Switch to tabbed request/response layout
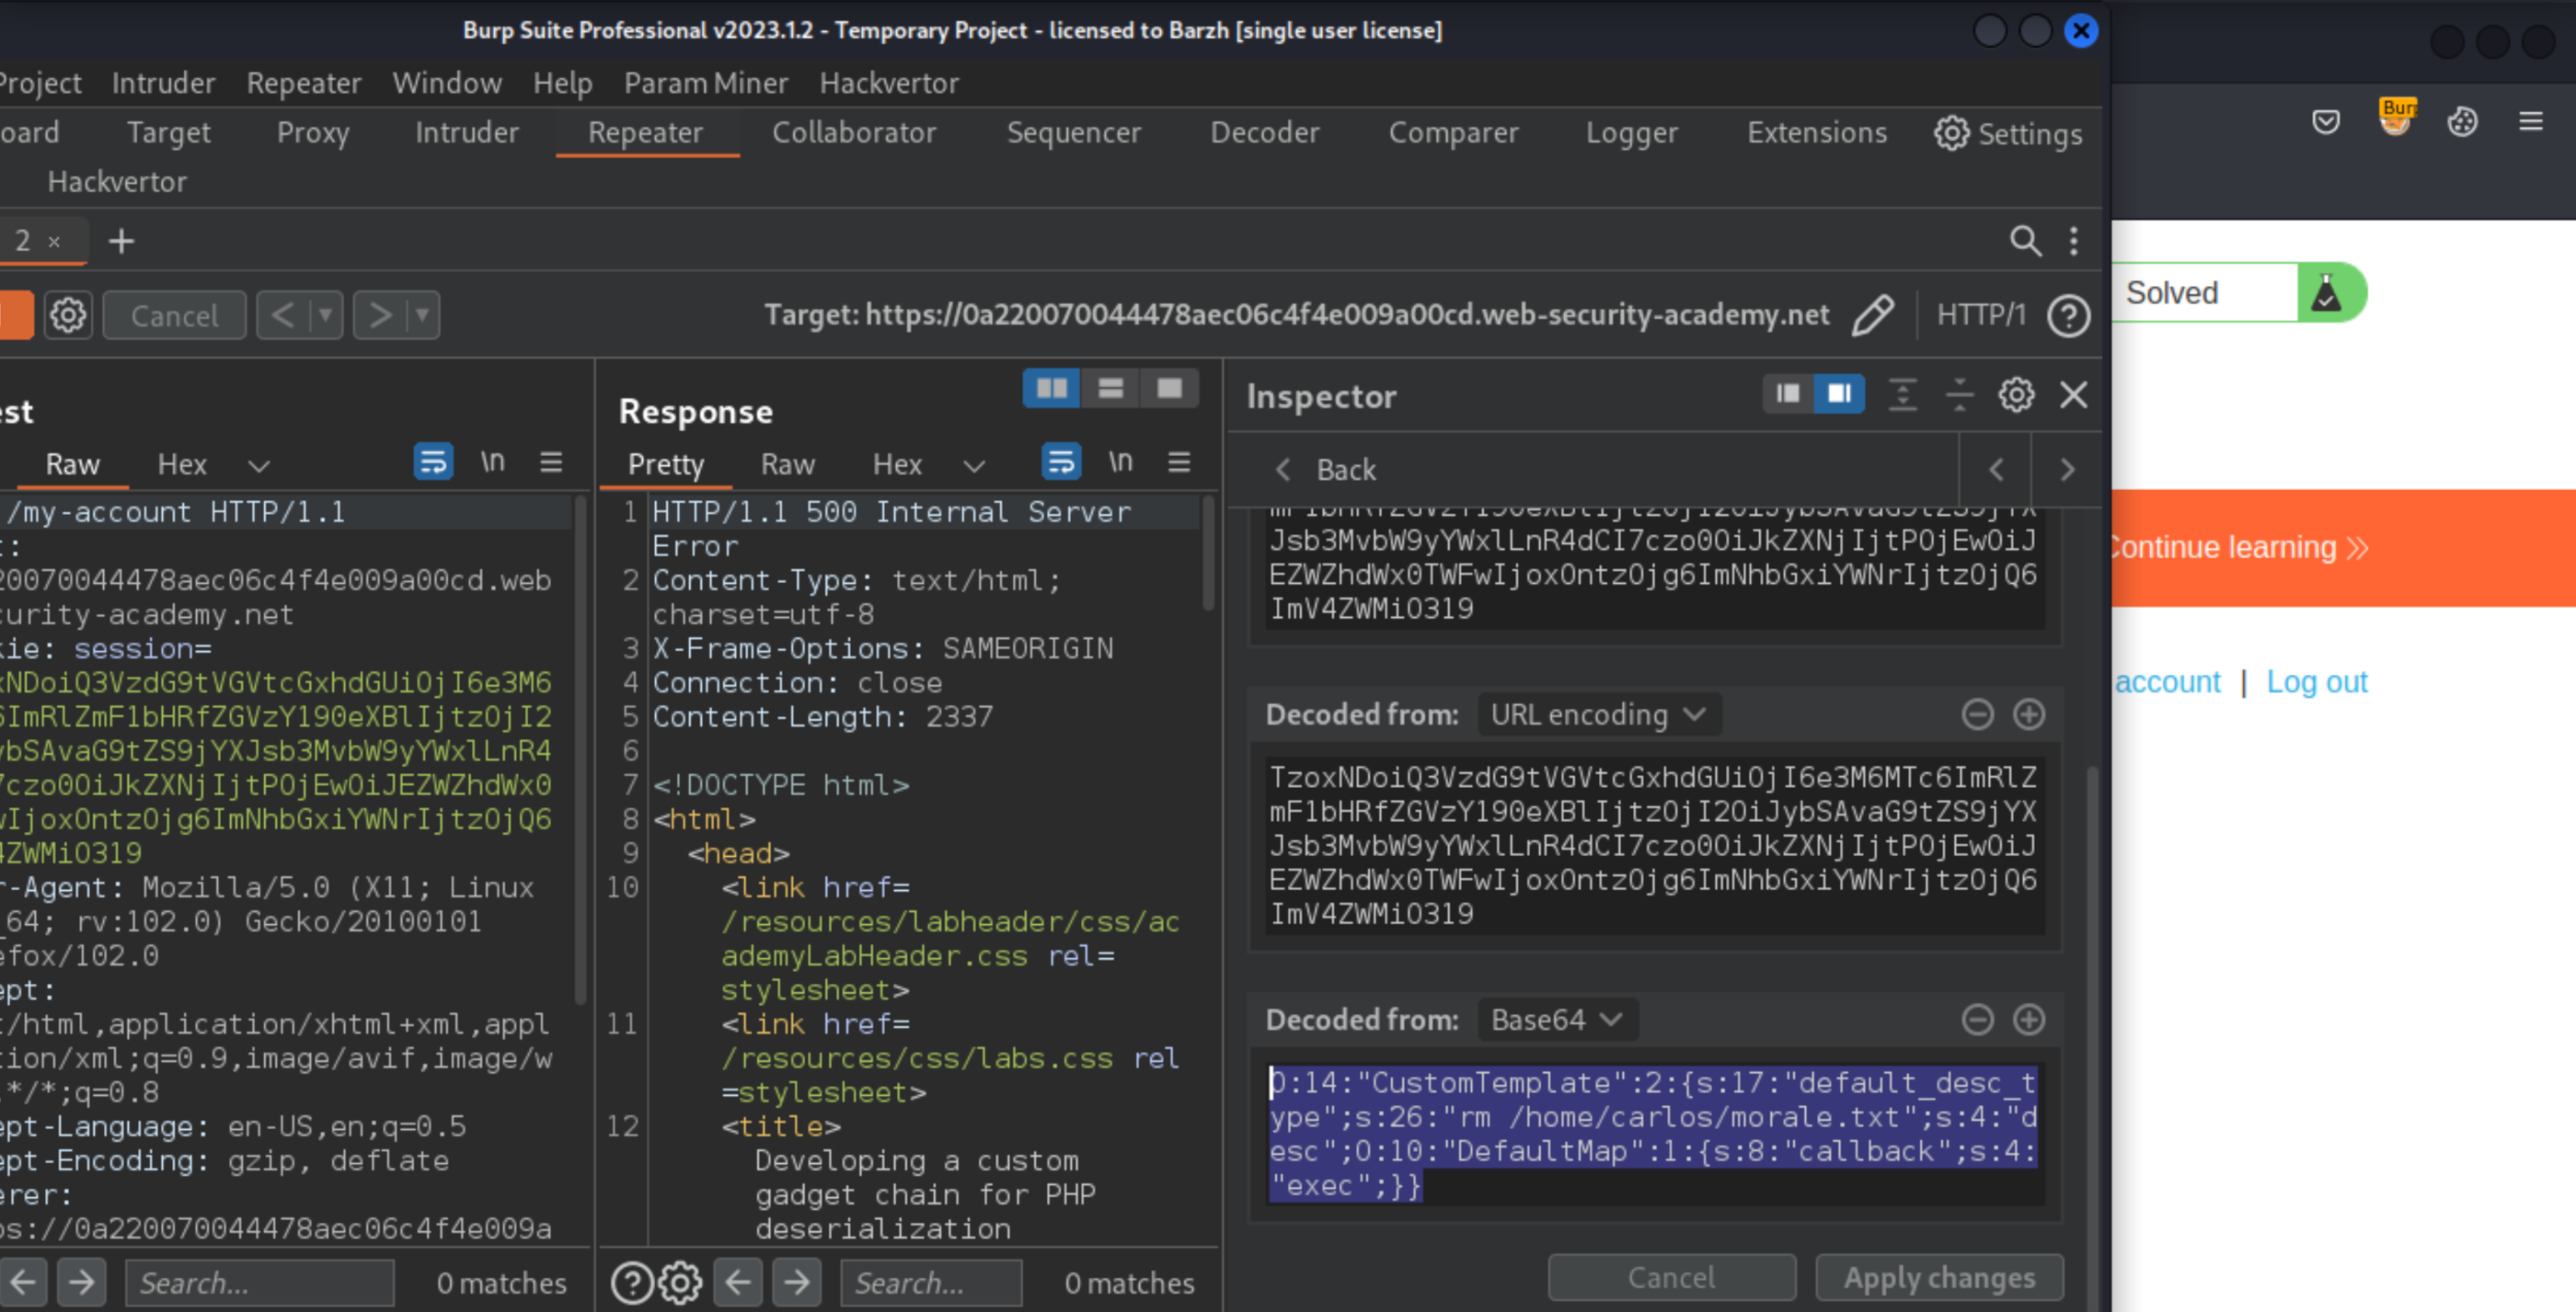Viewport: 2576px width, 1312px height. 1169,388
